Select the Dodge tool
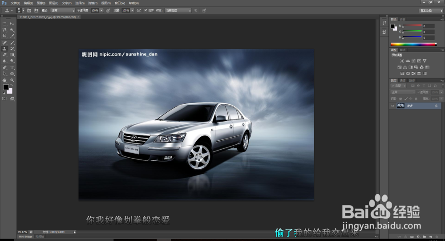 [x=12, y=61]
